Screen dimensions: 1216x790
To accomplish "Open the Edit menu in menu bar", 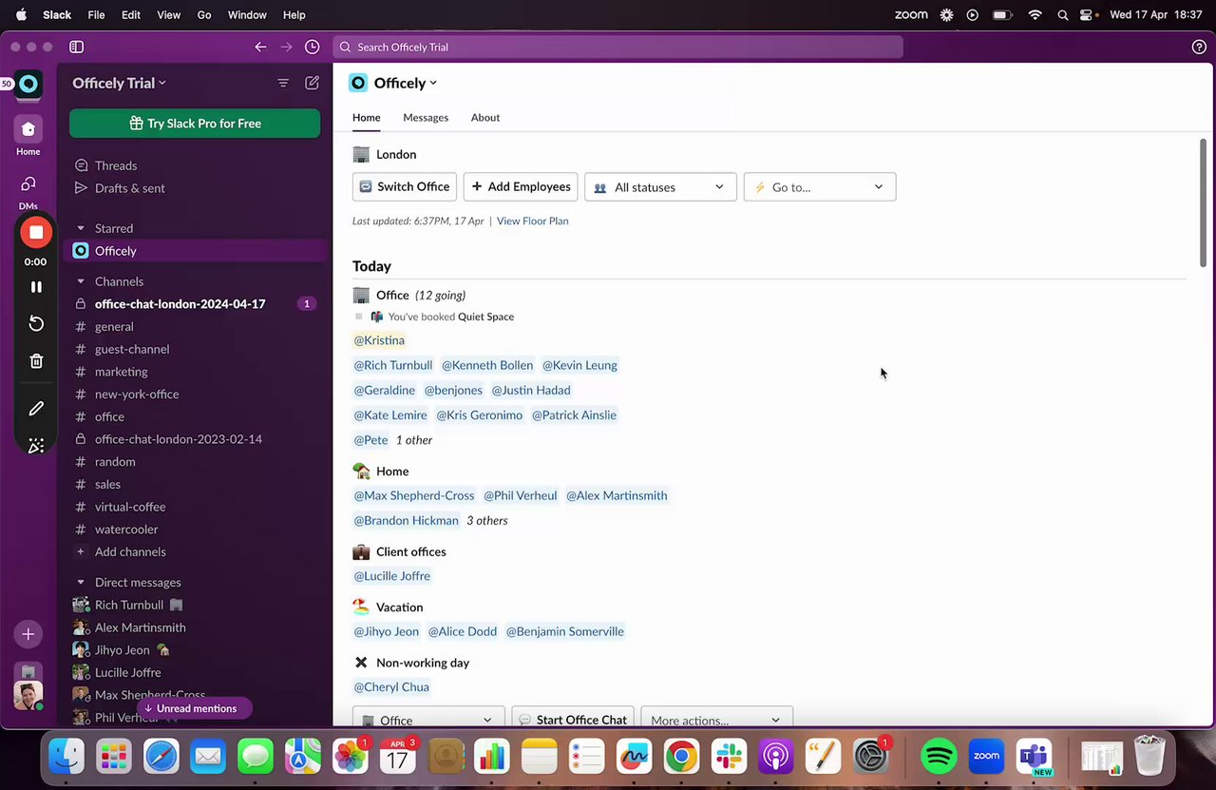I will [131, 15].
